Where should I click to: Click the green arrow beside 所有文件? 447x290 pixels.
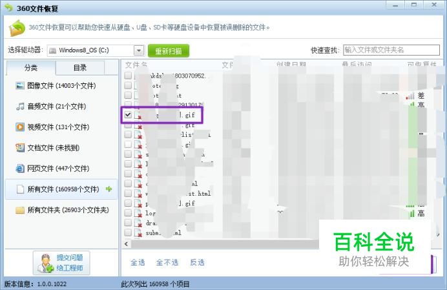109,189
